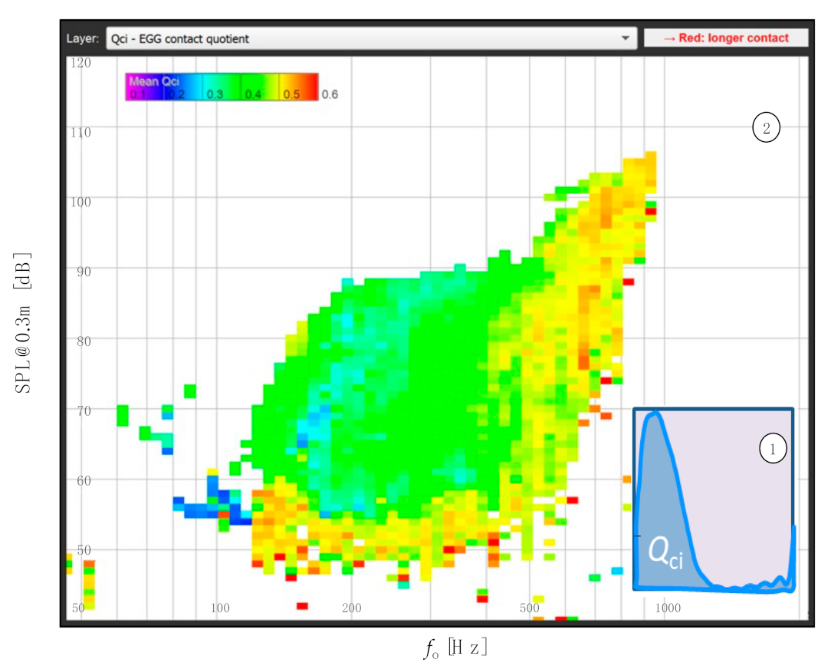The height and width of the screenshot is (669, 831).
Task: Select the 'Qci - EGG contact quotient' text
Action: (x=180, y=38)
